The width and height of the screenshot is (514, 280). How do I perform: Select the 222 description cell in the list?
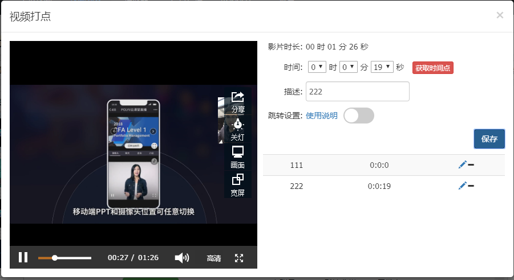[x=296, y=186]
